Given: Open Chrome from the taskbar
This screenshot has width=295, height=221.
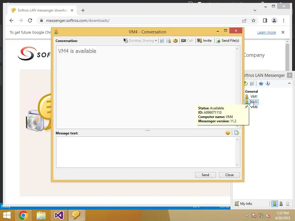Looking at the screenshot, I should coord(23,215).
